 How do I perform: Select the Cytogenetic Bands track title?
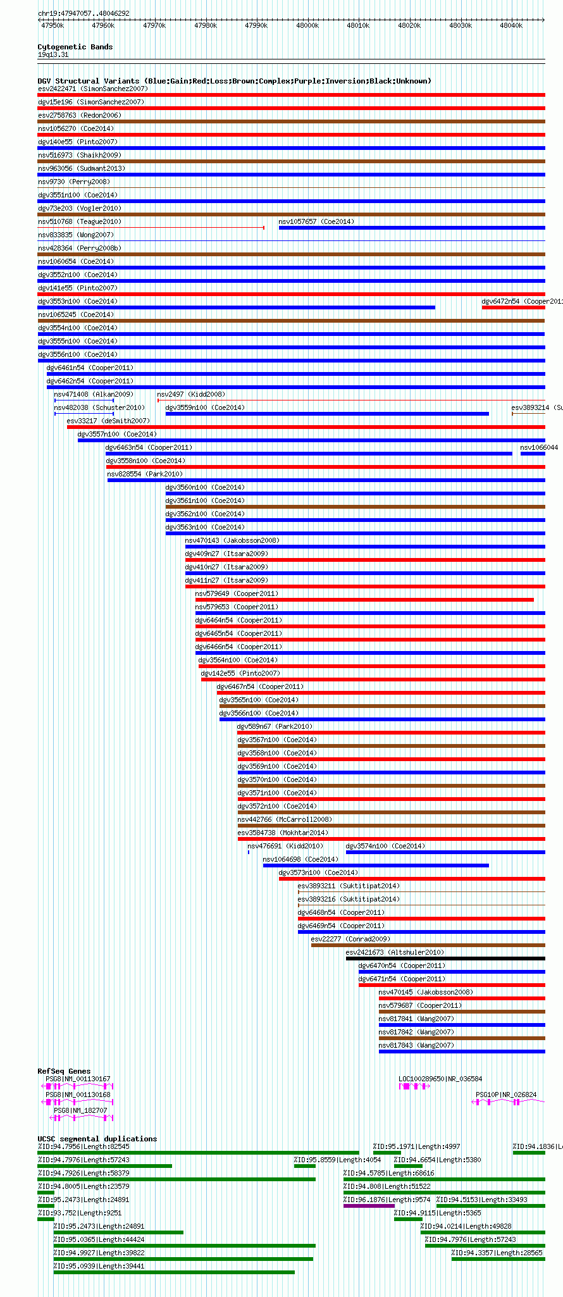tap(75, 47)
